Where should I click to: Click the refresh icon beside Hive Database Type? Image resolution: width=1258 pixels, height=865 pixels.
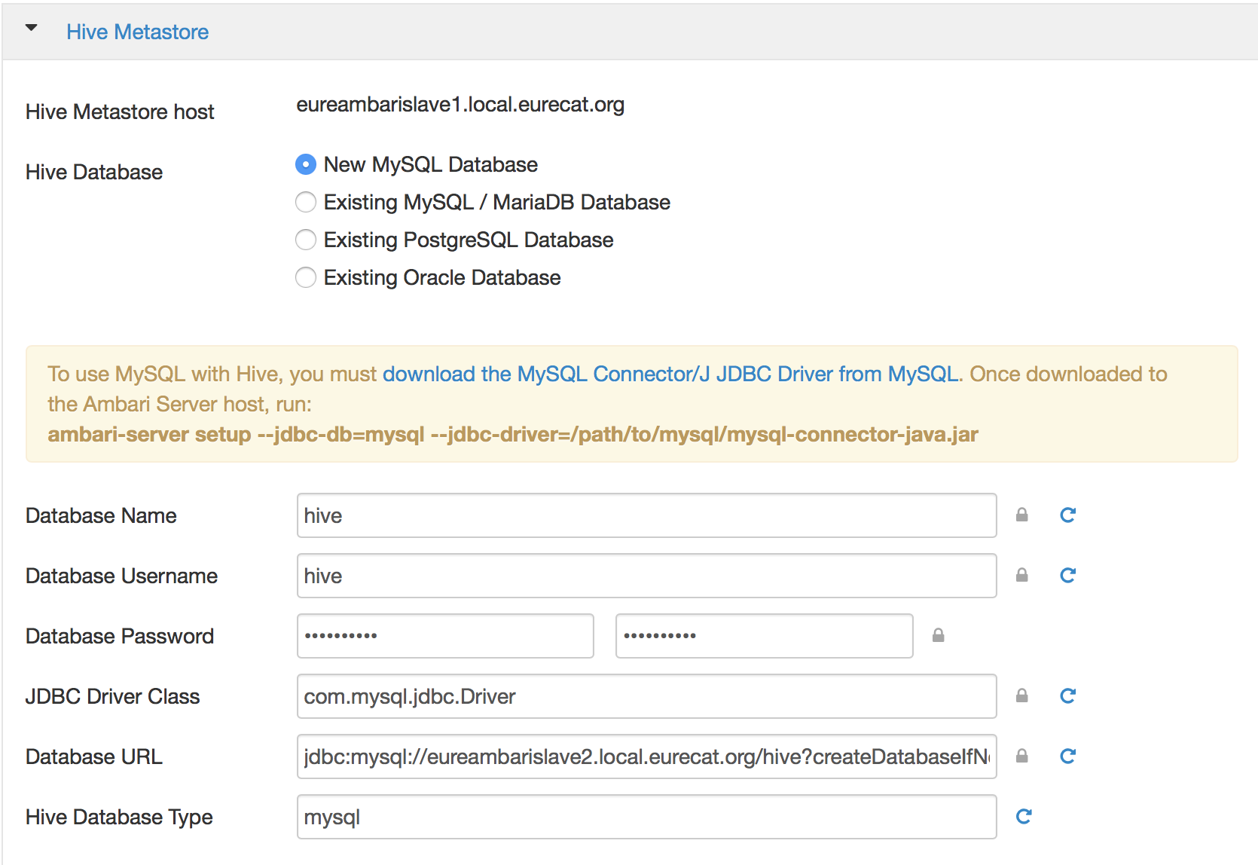(x=1022, y=816)
